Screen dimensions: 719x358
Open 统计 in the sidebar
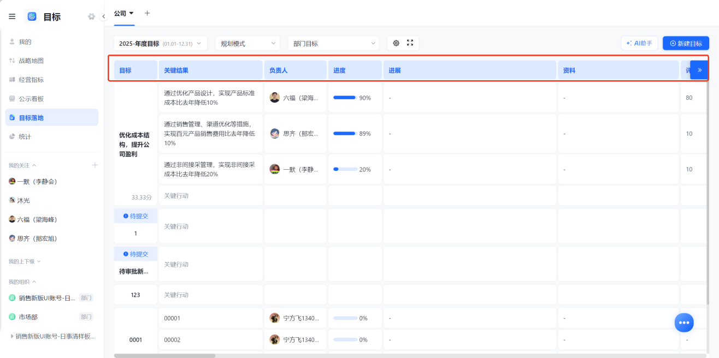point(52,136)
